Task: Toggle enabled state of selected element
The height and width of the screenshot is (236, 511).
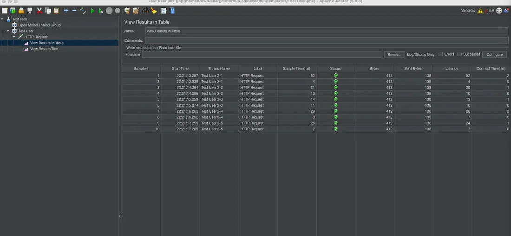Action: pos(83,11)
